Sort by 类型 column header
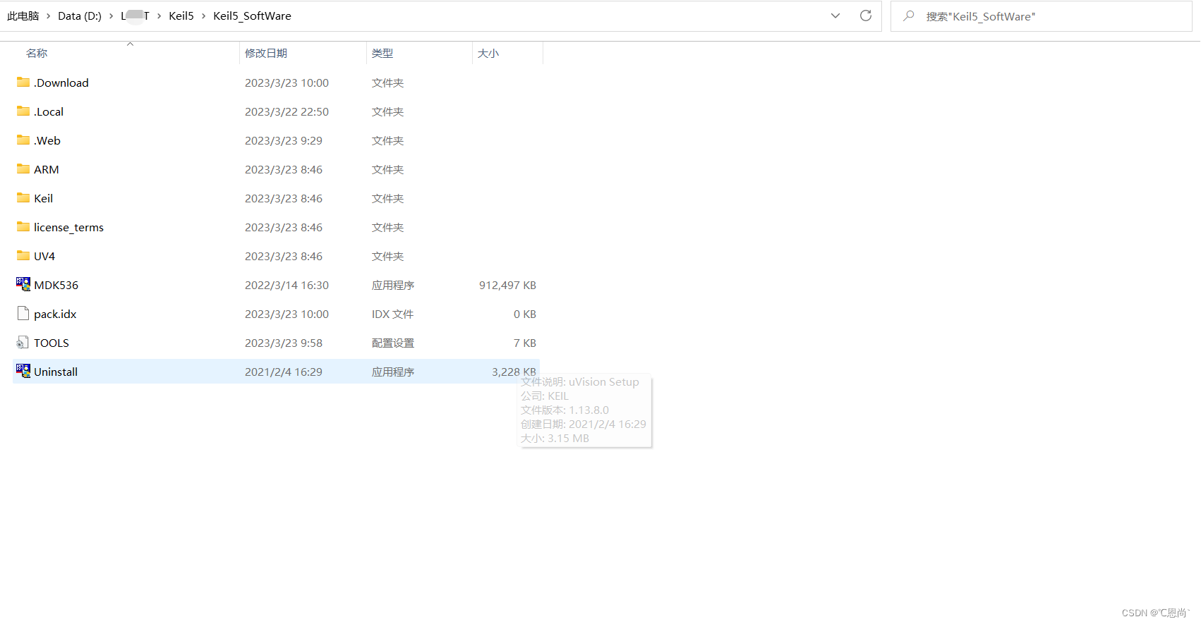 click(382, 53)
